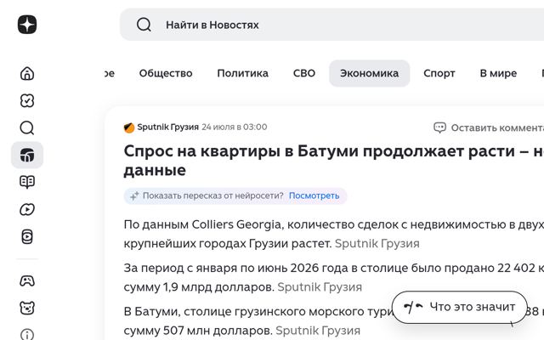
Task: Click the paragraph starting За период с января
Action: tap(334, 278)
